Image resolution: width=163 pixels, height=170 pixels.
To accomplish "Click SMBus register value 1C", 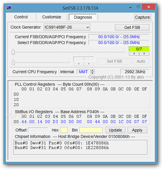I will click(x=121, y=122).
